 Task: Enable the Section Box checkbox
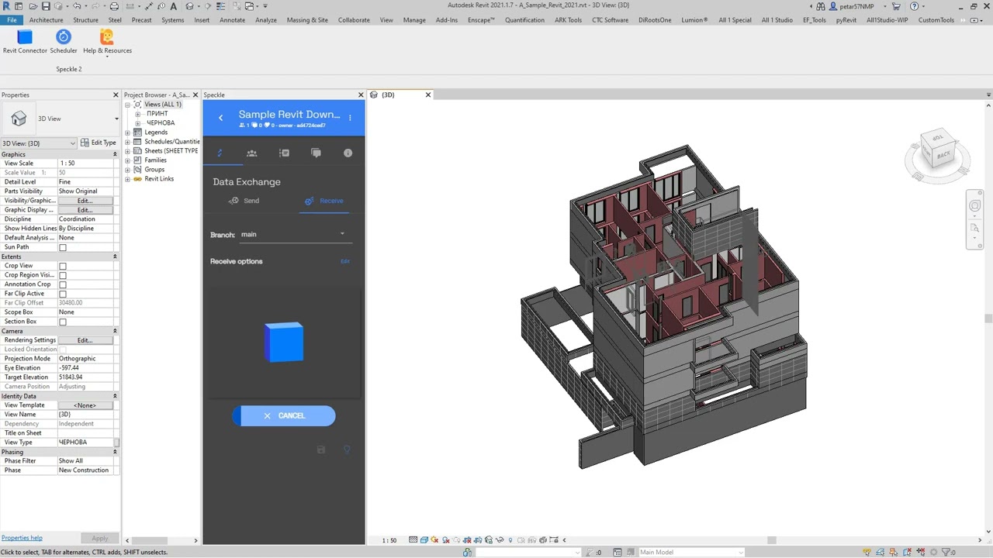(x=63, y=322)
